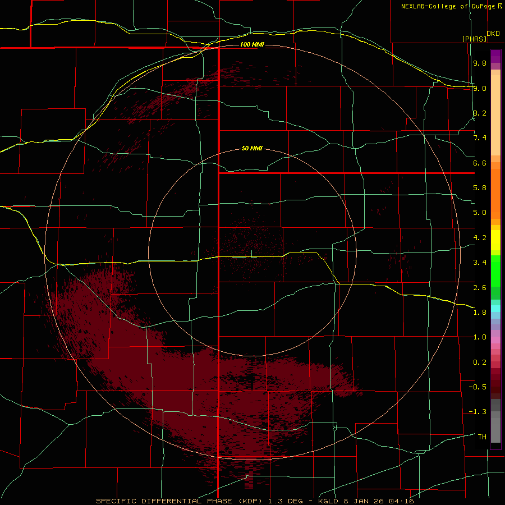The width and height of the screenshot is (505, 505).
Task: Click the KDP product title at bottom
Action: pos(180,501)
